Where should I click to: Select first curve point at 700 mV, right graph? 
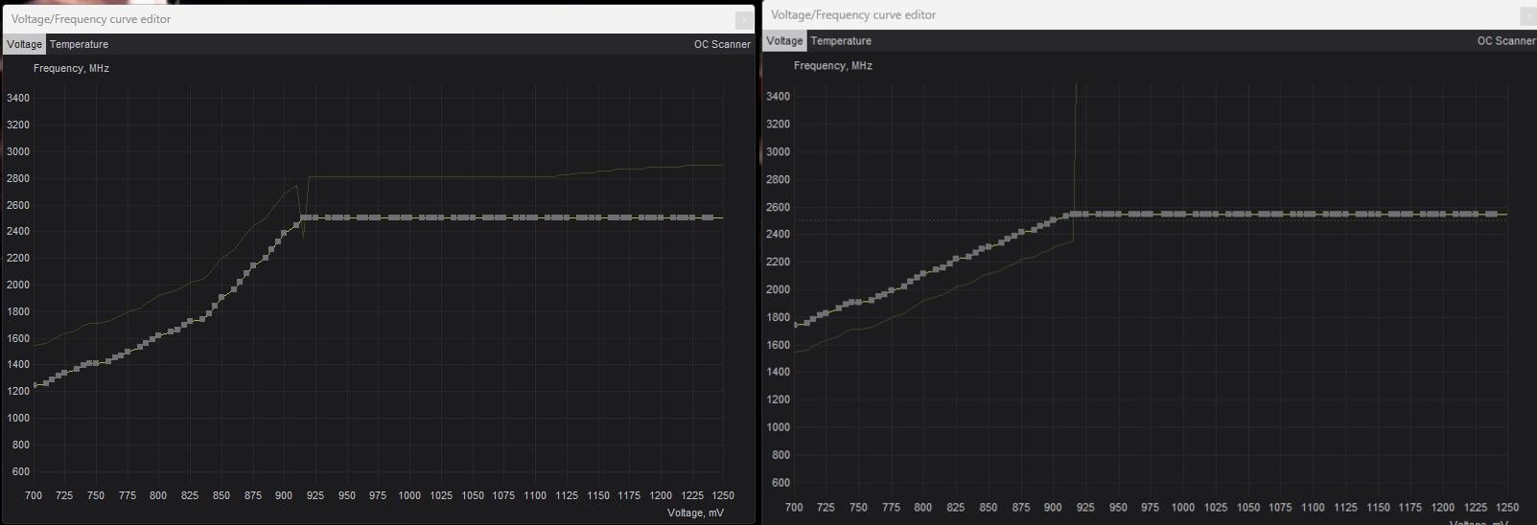click(x=795, y=325)
